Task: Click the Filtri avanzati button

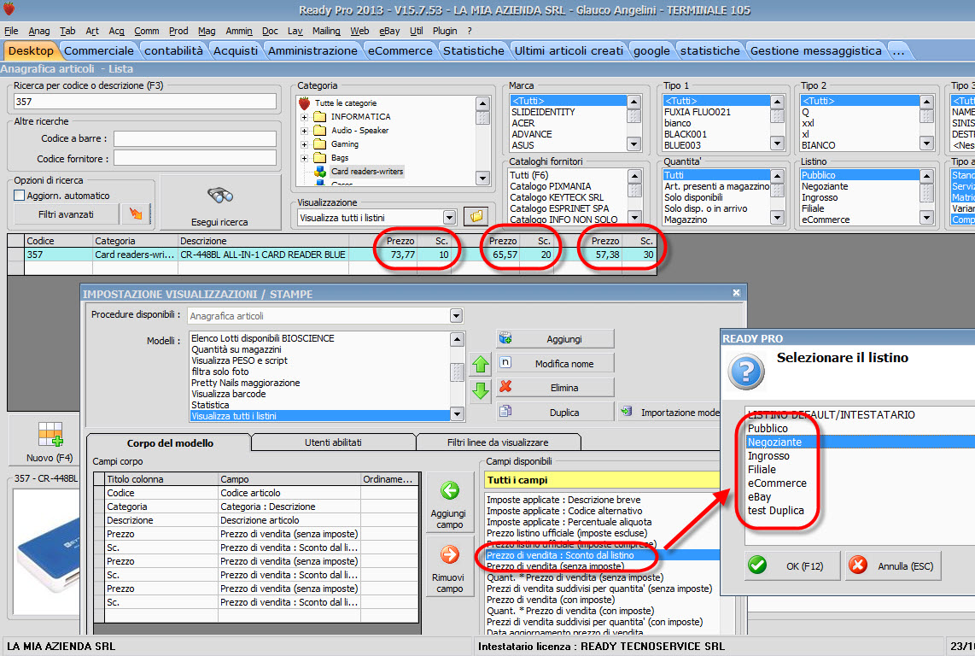Action: (x=66, y=214)
